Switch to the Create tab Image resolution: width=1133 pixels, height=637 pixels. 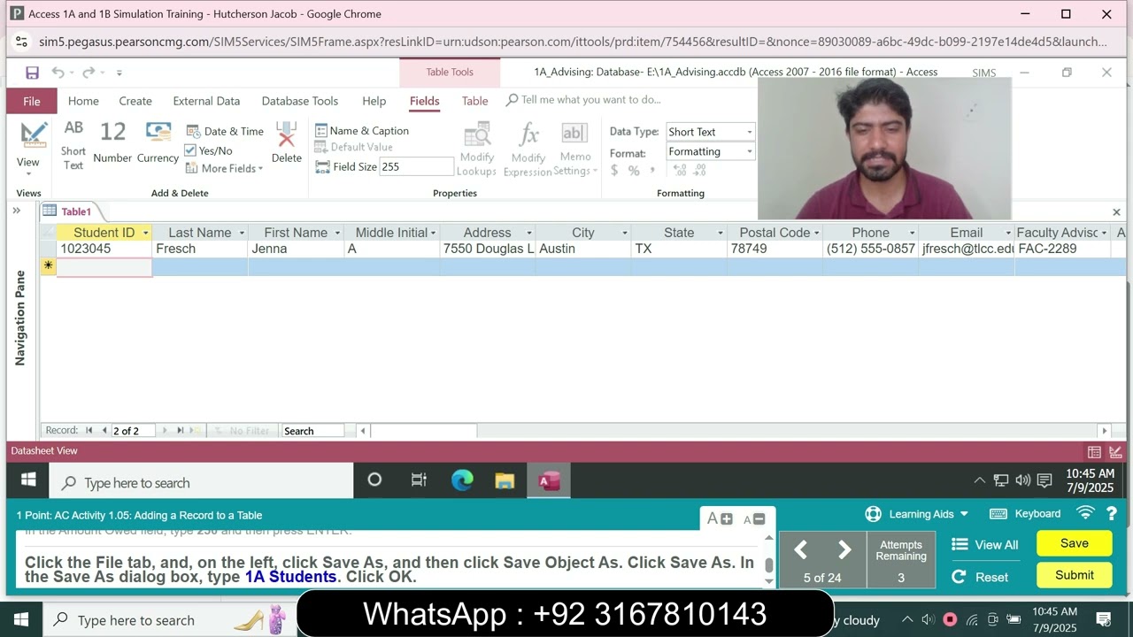(135, 101)
